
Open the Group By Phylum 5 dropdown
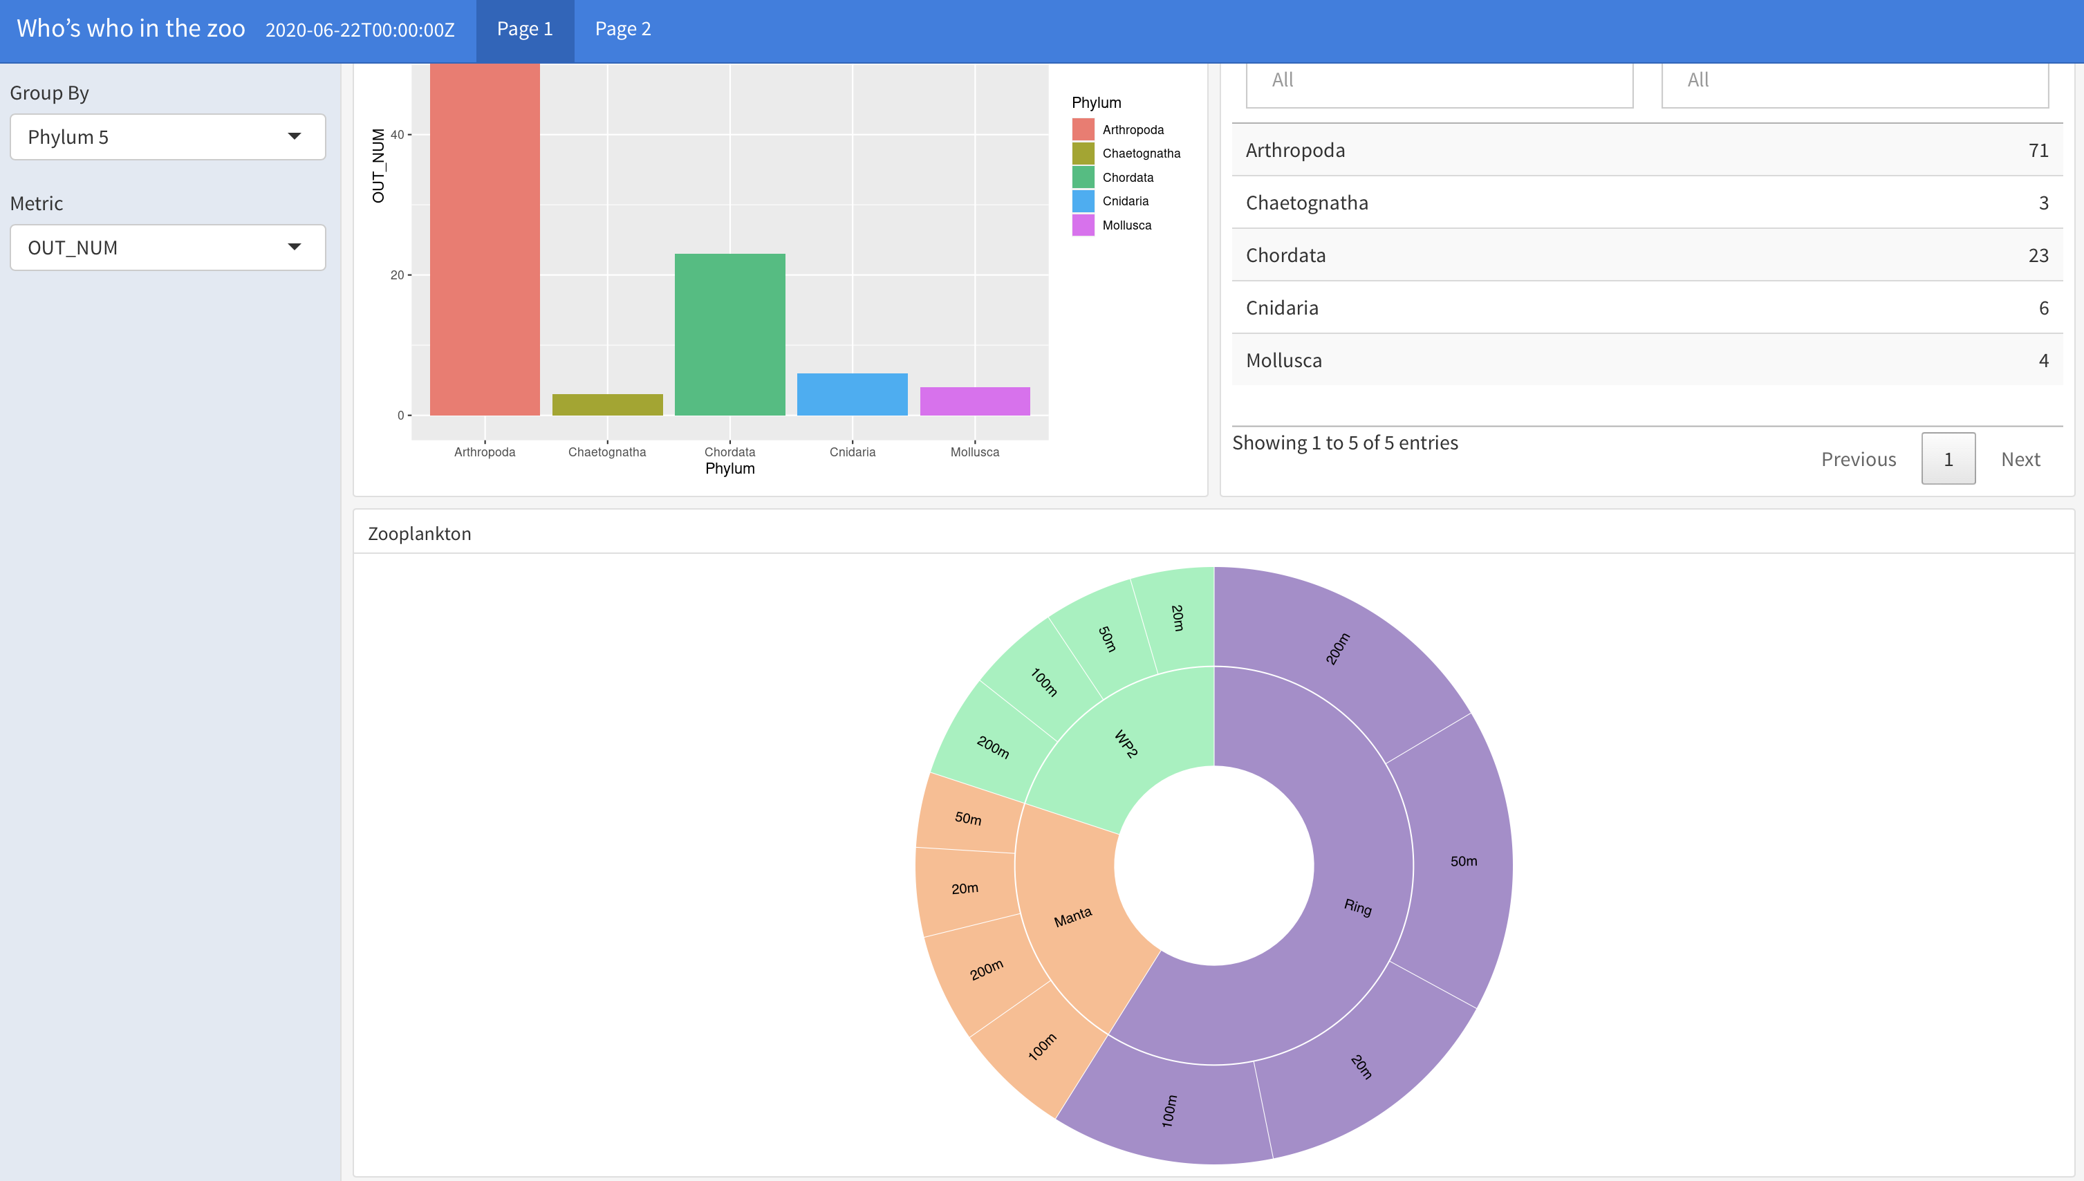pos(167,137)
